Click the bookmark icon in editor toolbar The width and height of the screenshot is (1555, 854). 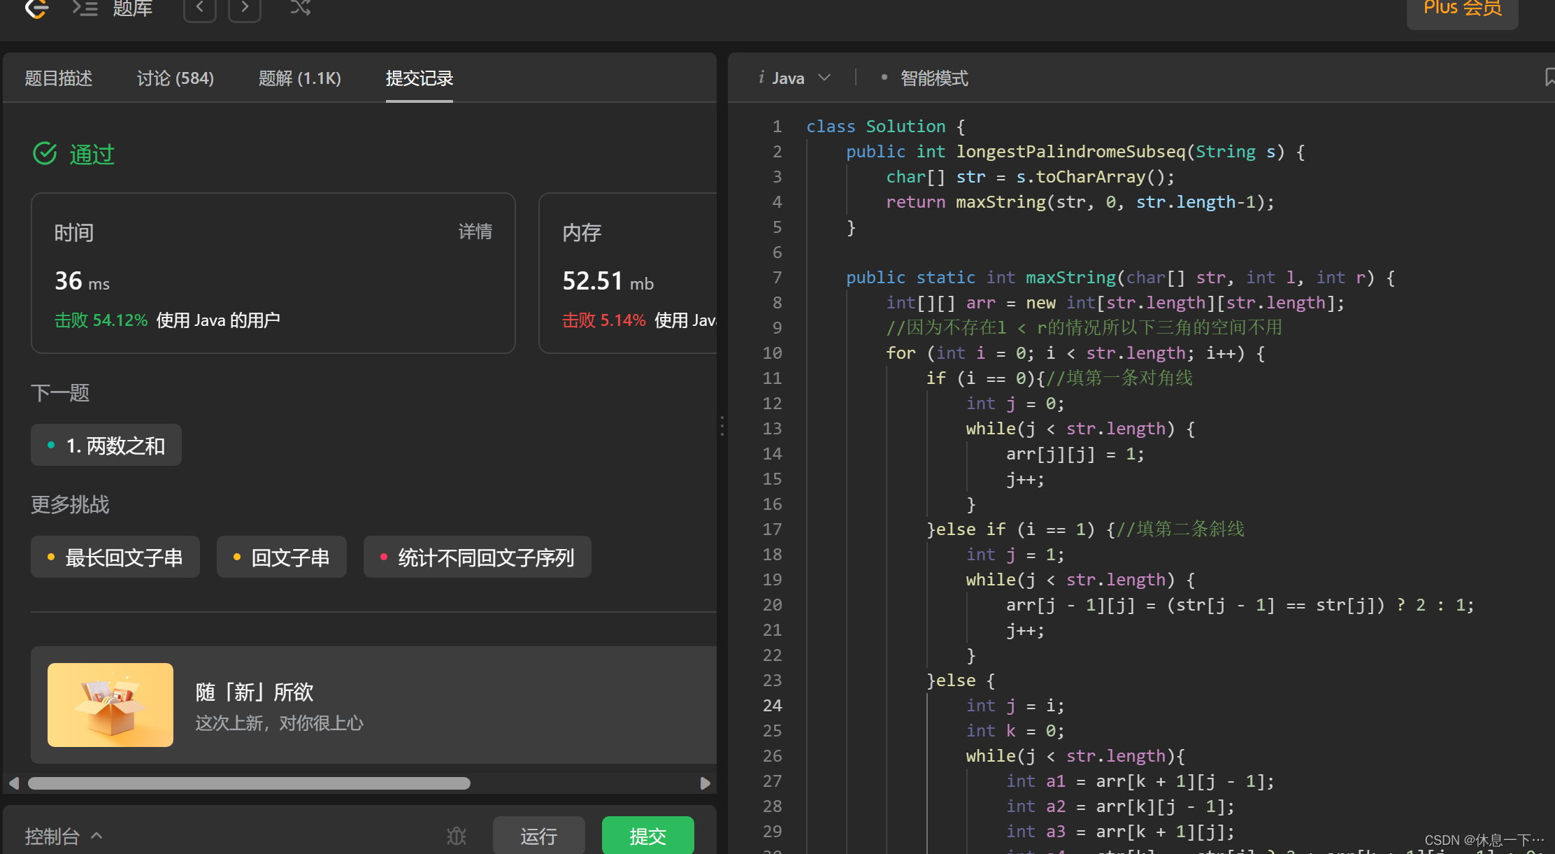(1549, 77)
